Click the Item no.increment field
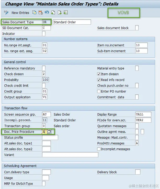The image size is (160, 189). (141, 45)
